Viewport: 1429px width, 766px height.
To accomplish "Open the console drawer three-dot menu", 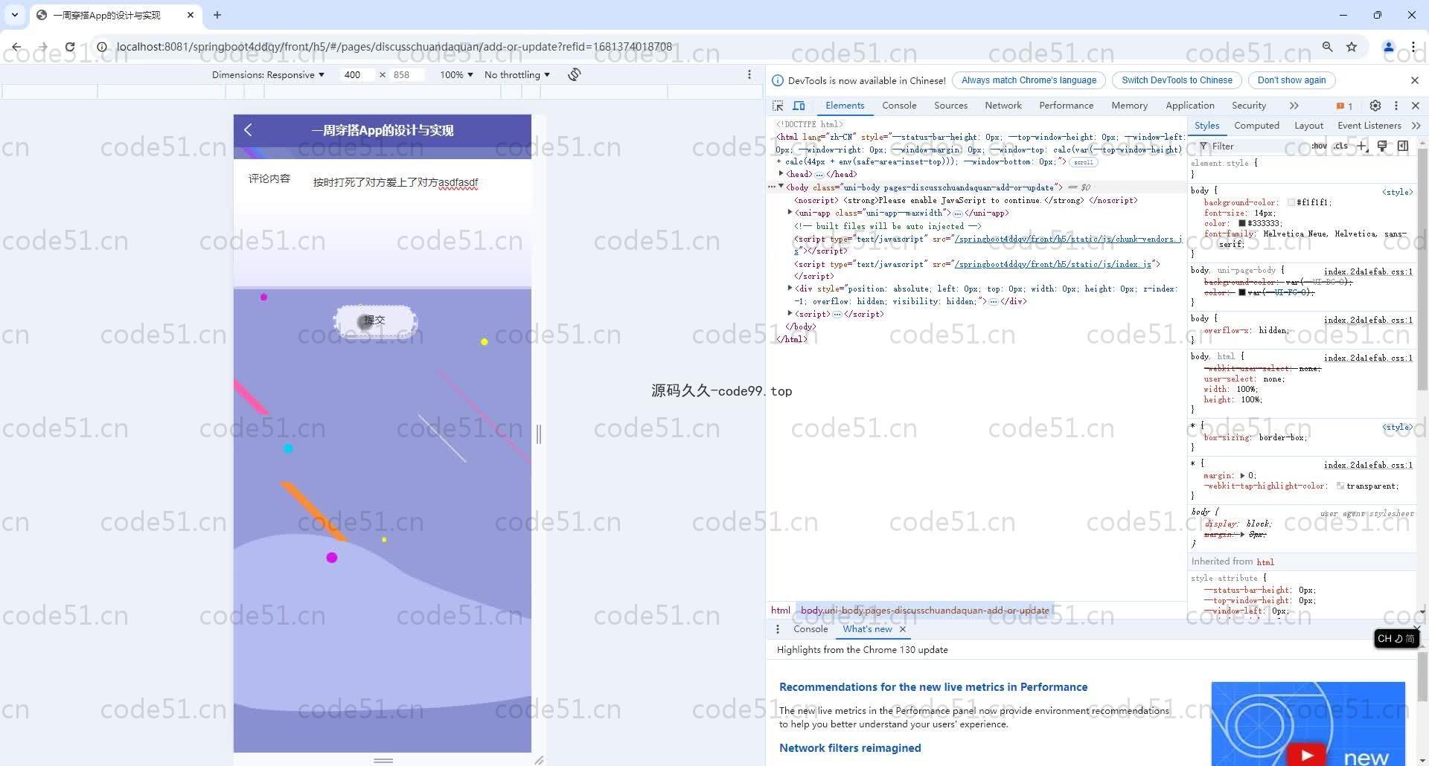I will click(x=778, y=629).
